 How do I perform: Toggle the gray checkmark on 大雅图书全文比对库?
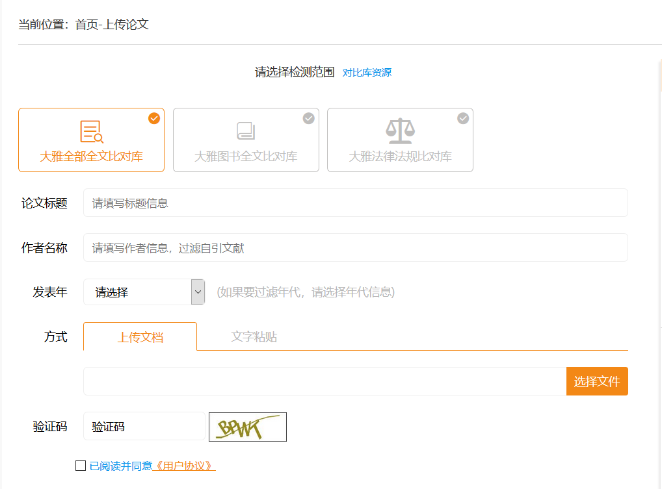[x=309, y=118]
